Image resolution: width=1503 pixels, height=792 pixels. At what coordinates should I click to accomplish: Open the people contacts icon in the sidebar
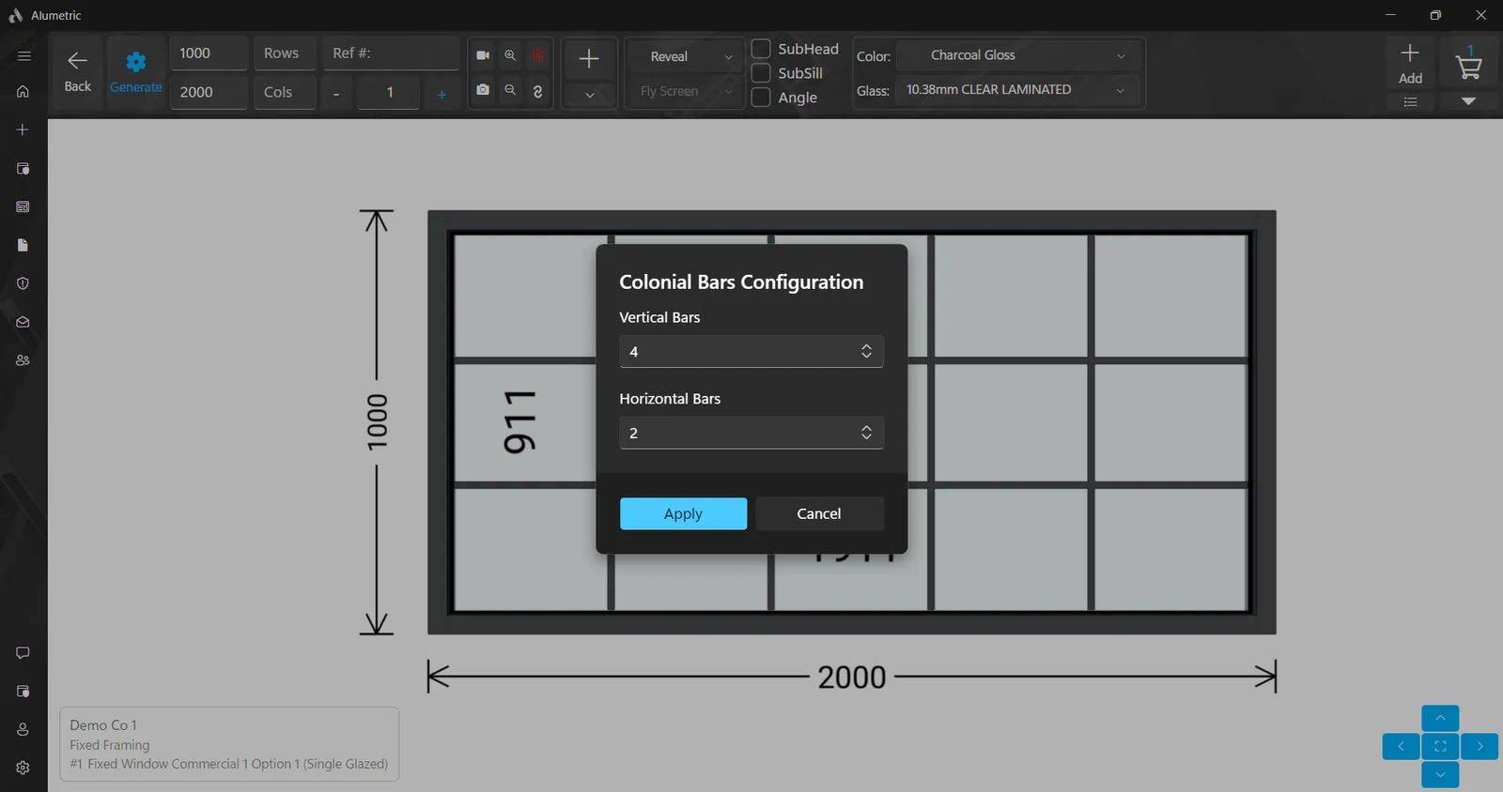coord(23,360)
